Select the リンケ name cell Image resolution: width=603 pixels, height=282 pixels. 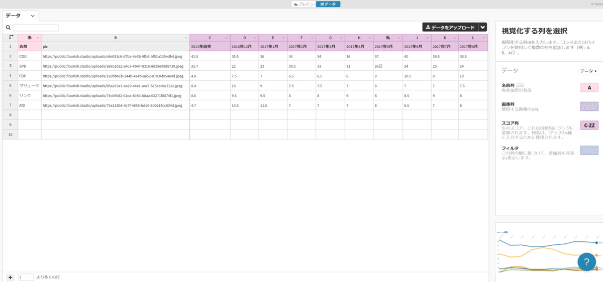coord(30,95)
